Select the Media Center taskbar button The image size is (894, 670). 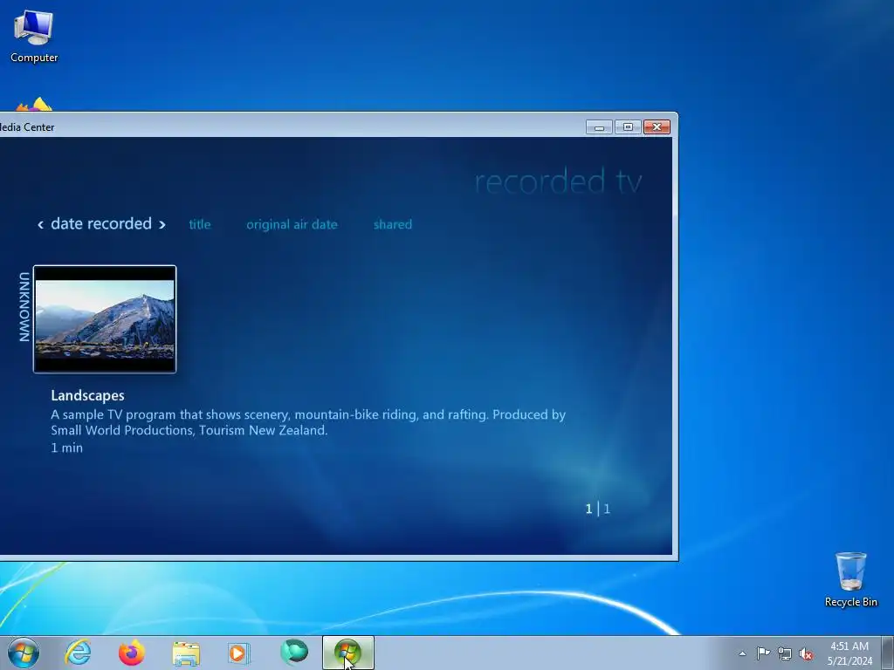[x=347, y=653]
